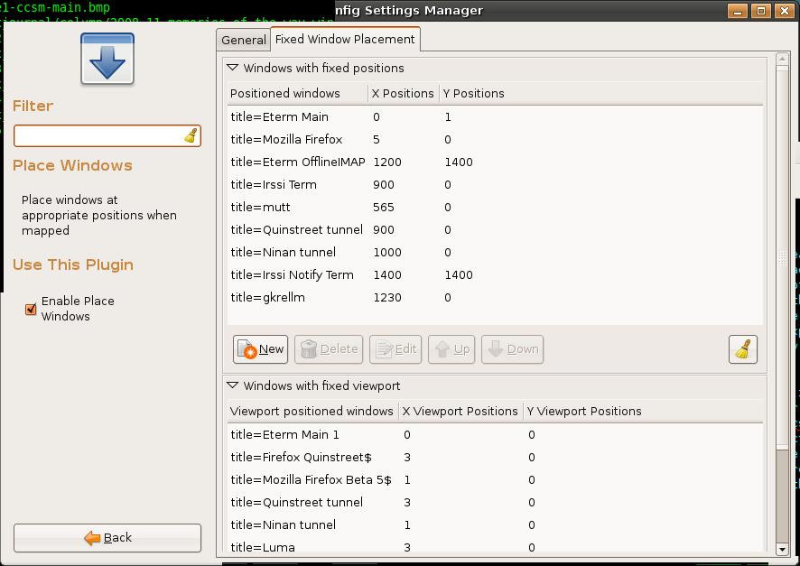Click inside the Filter text field
Image resolution: width=800 pixels, height=566 pixels.
[98, 135]
